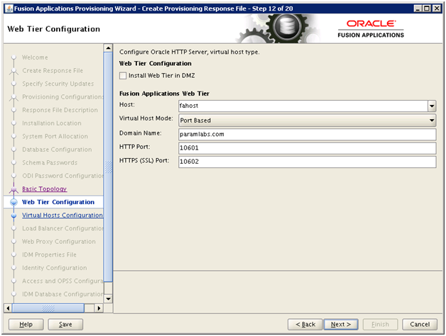
Task: Click the Load Balancer Configuration step
Action: click(x=62, y=228)
